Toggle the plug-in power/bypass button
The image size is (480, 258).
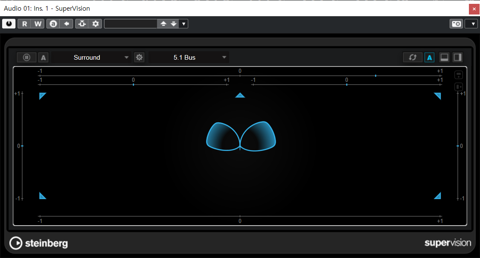(9, 24)
